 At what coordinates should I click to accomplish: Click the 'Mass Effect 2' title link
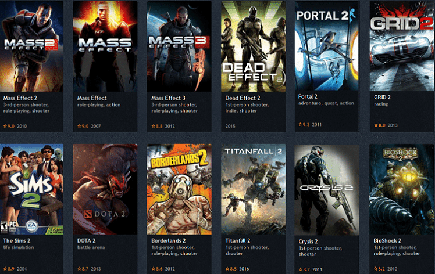(x=20, y=98)
